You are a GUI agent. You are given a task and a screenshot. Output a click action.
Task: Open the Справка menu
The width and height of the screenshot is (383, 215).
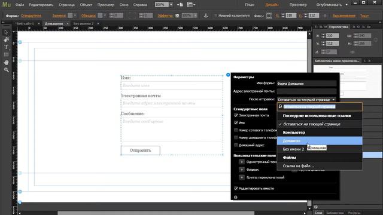click(x=140, y=5)
